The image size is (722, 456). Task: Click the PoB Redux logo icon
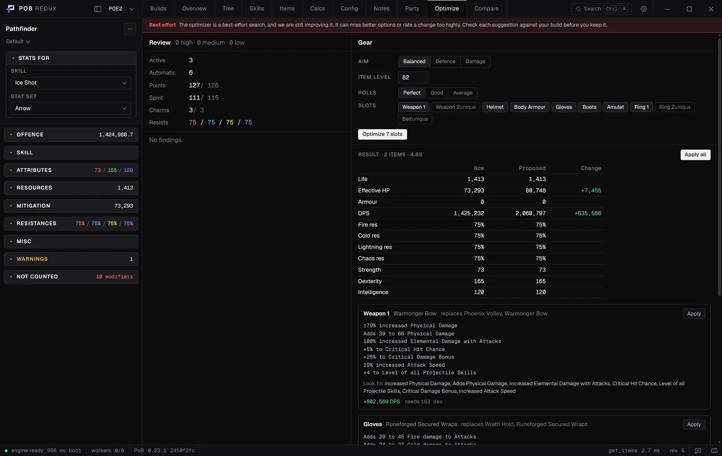[11, 9]
